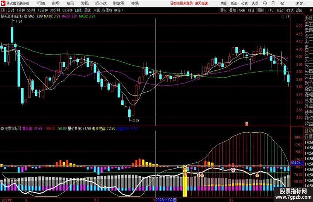Open the 行情 menu
Viewport: 313px width, 202px height.
pos(41,3)
